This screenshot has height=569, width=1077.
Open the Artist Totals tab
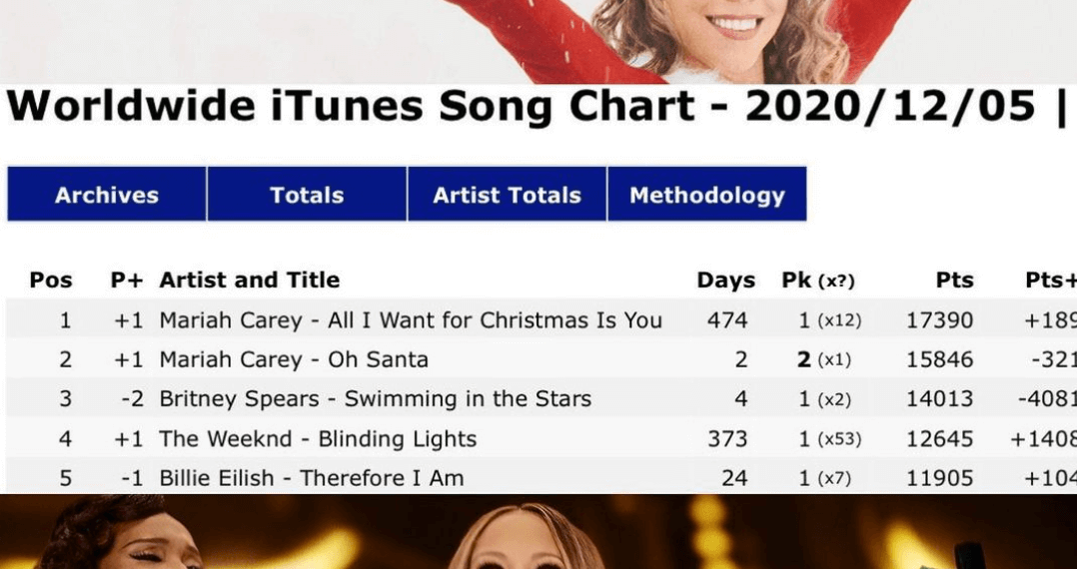click(507, 195)
